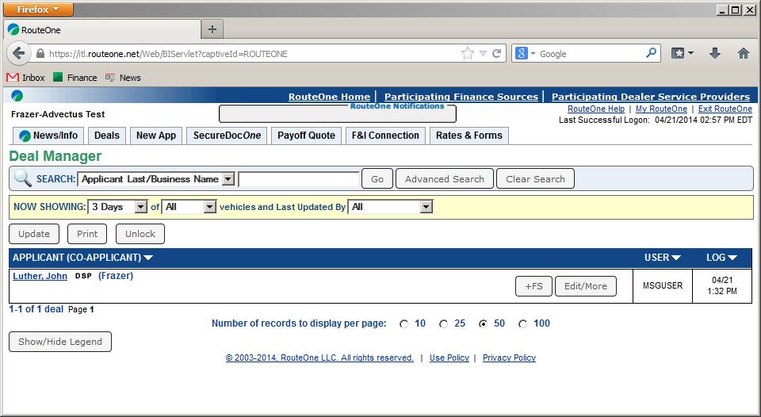Bookmark this page with the star icon
This screenshot has height=417, width=761.
point(468,53)
